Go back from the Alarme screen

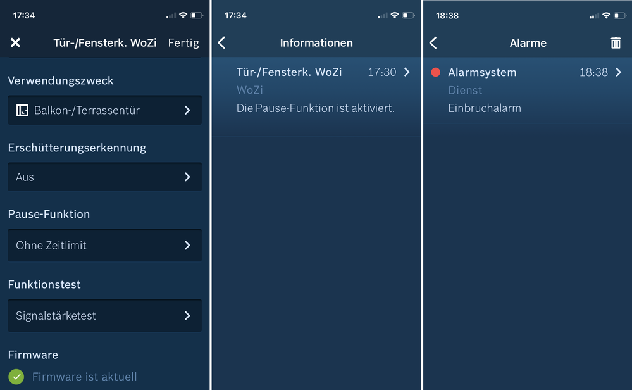pos(433,42)
